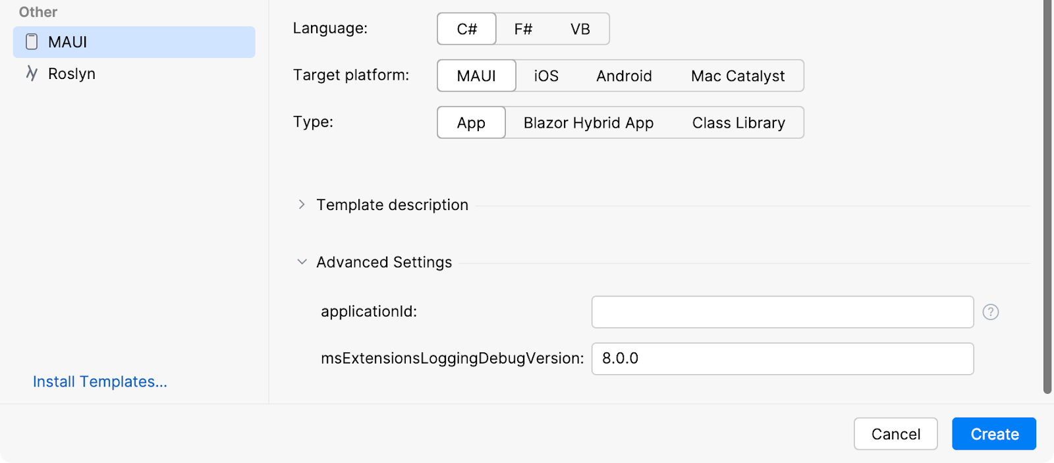Pick Blazor Hybrid App type
The height and width of the screenshot is (463, 1054).
coord(588,123)
